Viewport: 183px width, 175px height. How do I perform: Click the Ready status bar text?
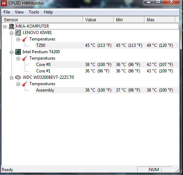pos(7,170)
